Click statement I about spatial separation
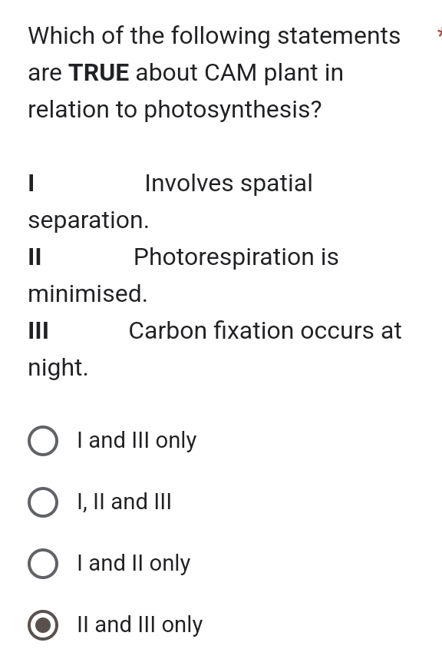 169,200
